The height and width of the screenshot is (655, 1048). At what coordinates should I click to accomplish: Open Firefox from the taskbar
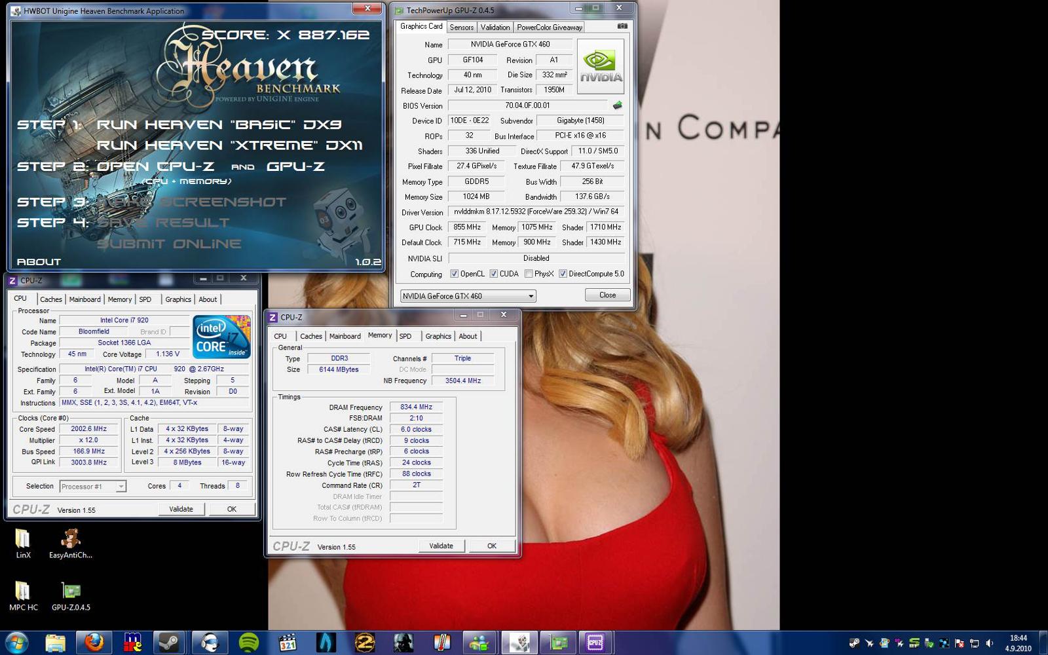(94, 643)
